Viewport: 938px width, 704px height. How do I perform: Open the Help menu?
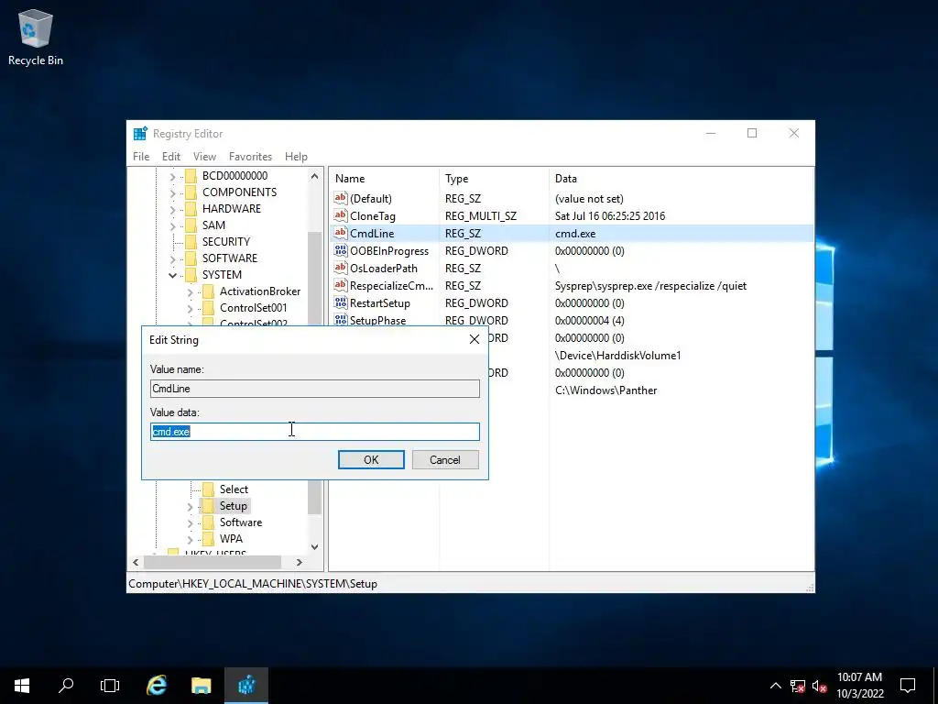coord(296,156)
